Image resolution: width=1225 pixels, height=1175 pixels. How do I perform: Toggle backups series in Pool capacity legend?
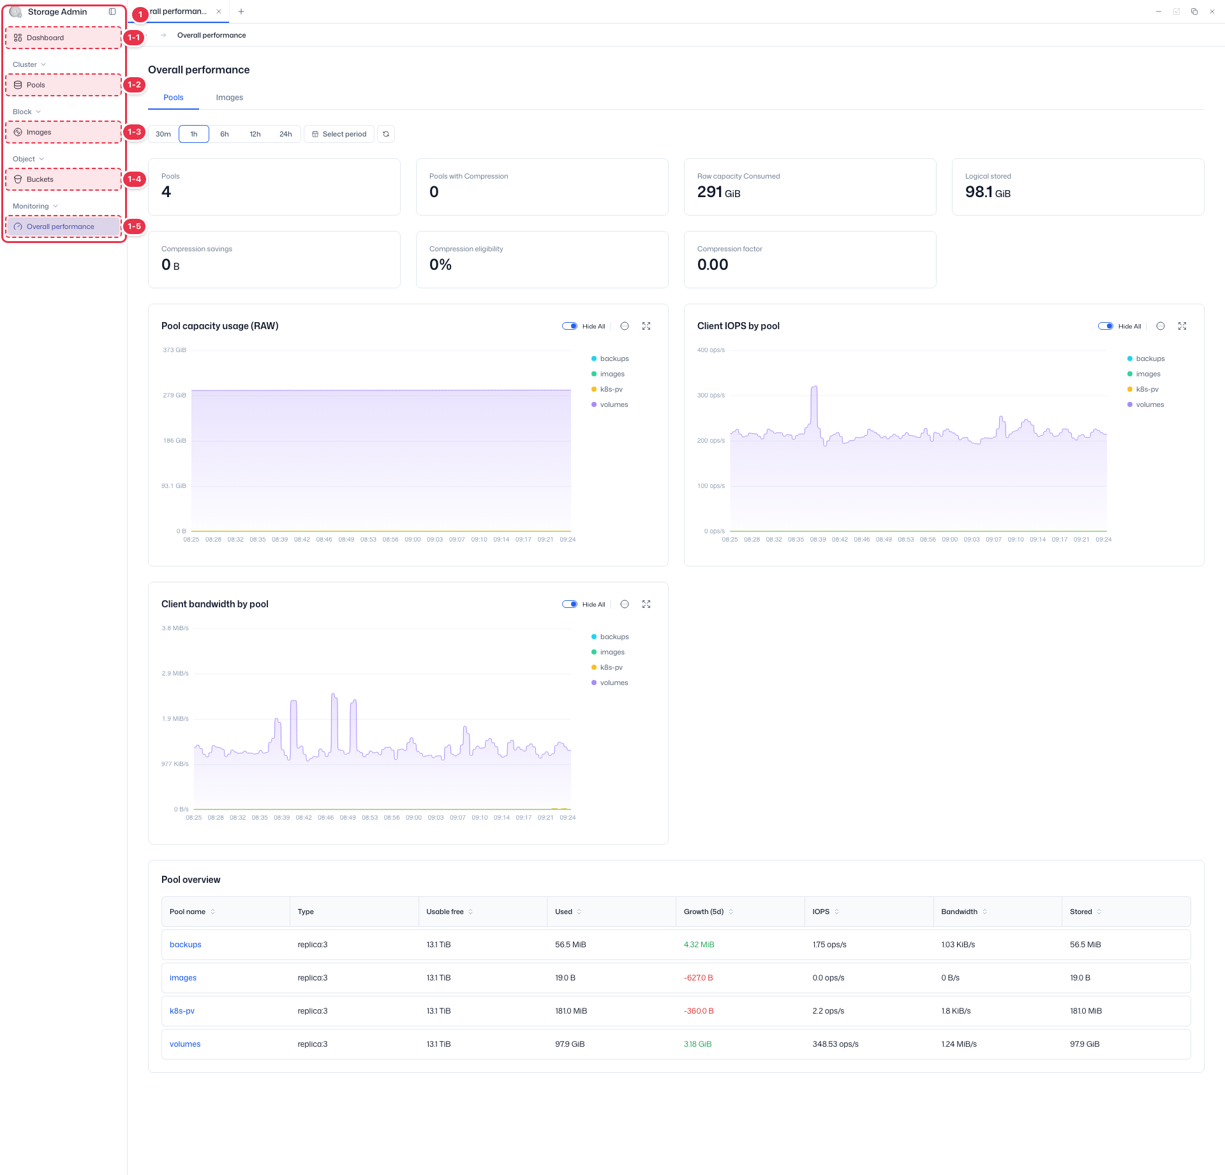(x=610, y=358)
